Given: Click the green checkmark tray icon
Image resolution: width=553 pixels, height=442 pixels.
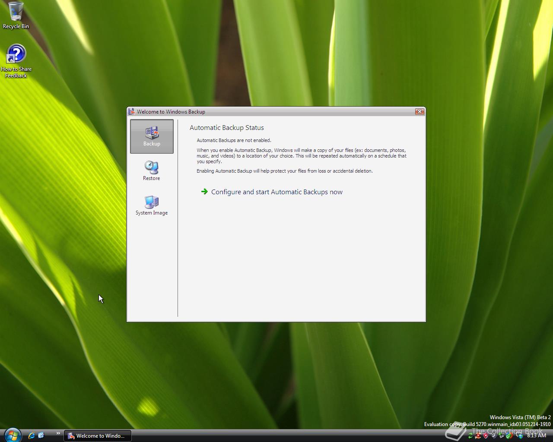Looking at the screenshot, I should pos(509,436).
